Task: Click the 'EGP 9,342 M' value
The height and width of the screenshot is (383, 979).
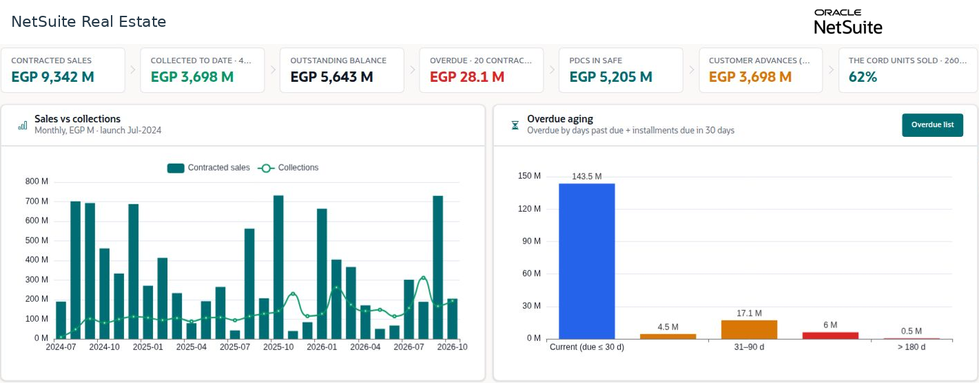Action: [52, 77]
